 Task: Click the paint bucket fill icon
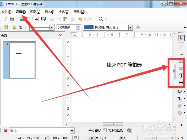[x=138, y=27]
